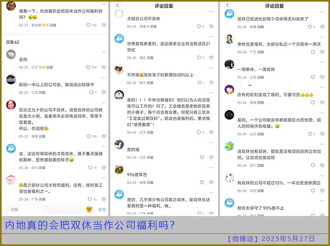This screenshot has width=330, height=246.
Task: Open the avatar of the "996是常态" commenter
Action: point(119,169)
